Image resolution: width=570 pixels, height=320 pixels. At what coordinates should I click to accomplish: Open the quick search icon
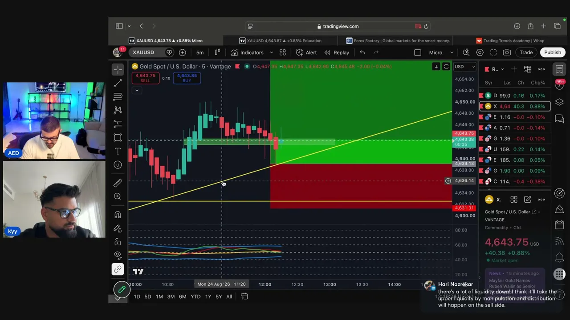[x=466, y=52]
